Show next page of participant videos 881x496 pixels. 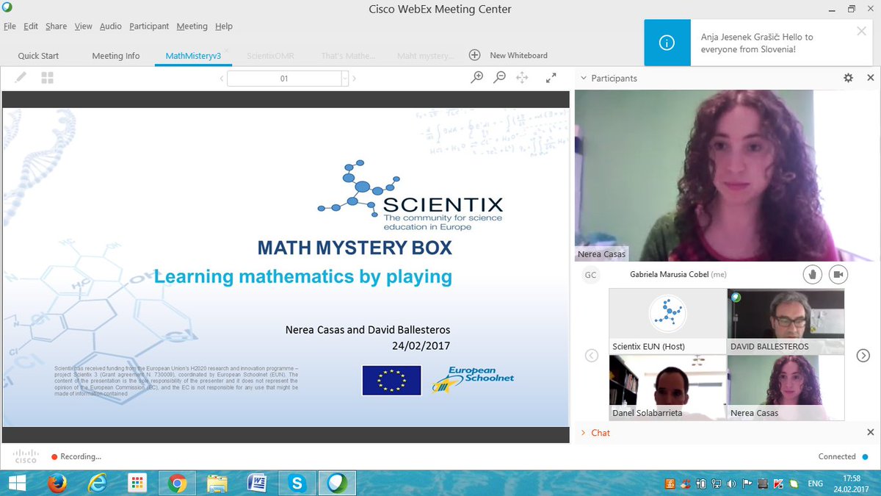(863, 355)
